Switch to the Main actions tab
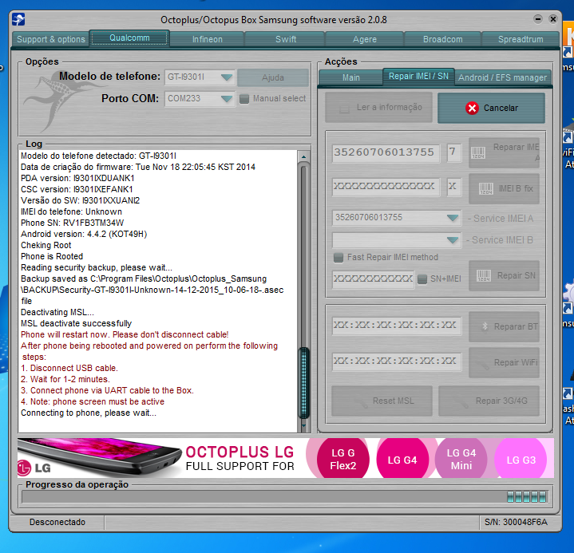This screenshot has width=574, height=553. click(x=350, y=77)
